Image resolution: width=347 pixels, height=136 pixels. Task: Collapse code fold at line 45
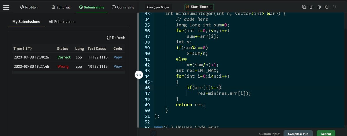[x=152, y=82]
